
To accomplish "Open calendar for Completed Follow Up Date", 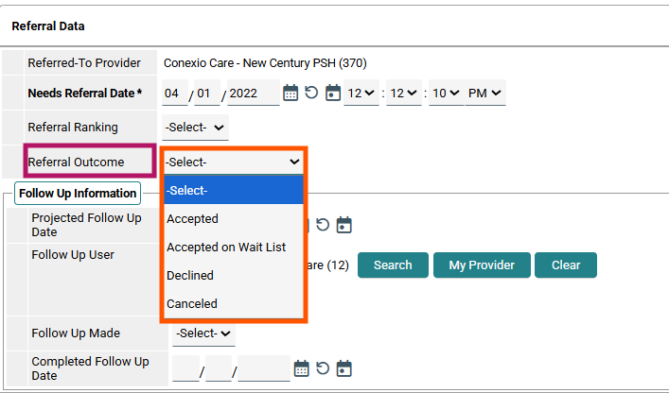I will click(x=302, y=368).
